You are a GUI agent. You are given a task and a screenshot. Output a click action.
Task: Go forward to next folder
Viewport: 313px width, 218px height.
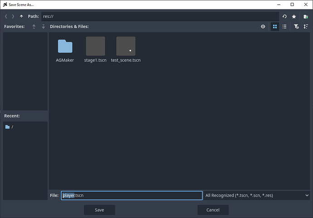tap(13, 16)
